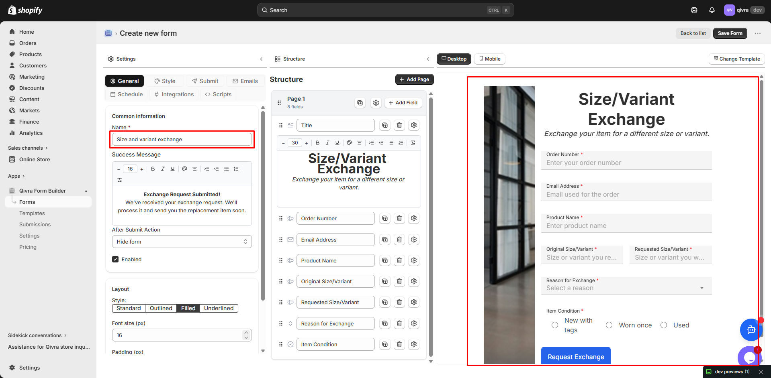Open the Integrations settings tab

coord(174,94)
